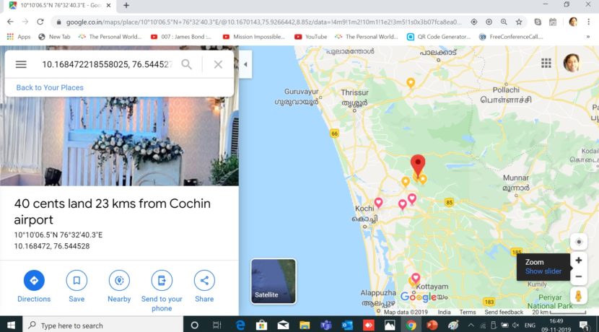Click the search magnifier icon
This screenshot has height=332, width=599.
[x=187, y=64]
